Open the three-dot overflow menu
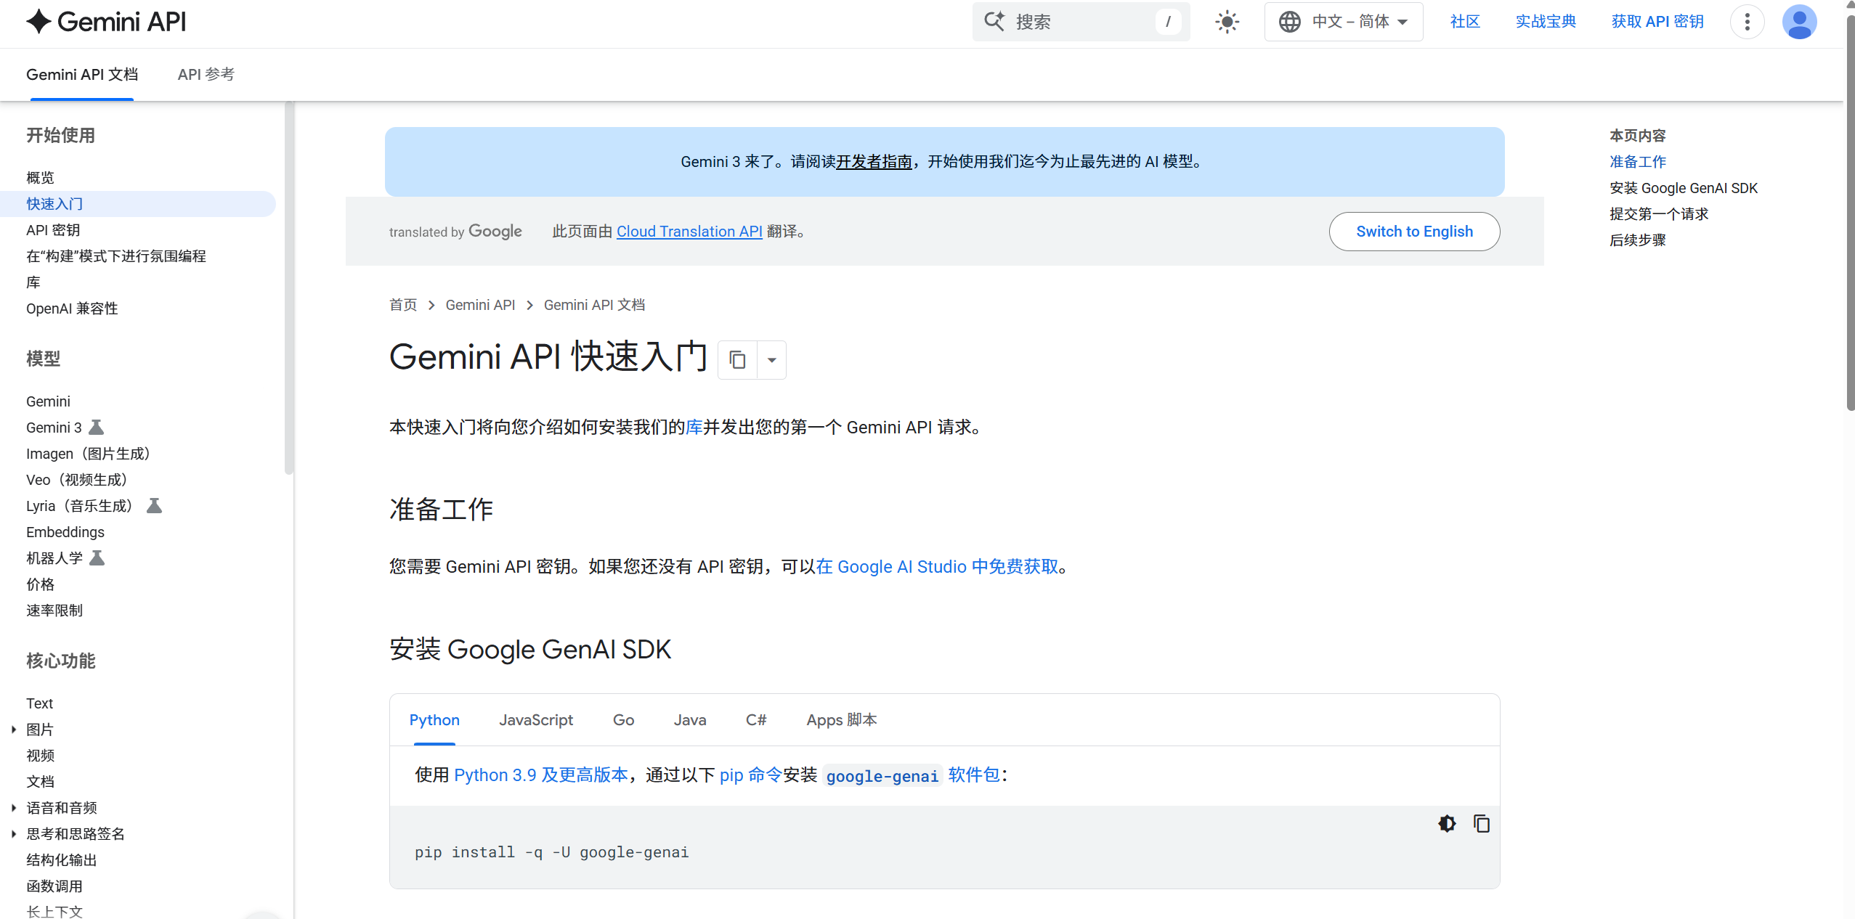Screen dimensions: 1855x919 pyautogui.click(x=1748, y=22)
